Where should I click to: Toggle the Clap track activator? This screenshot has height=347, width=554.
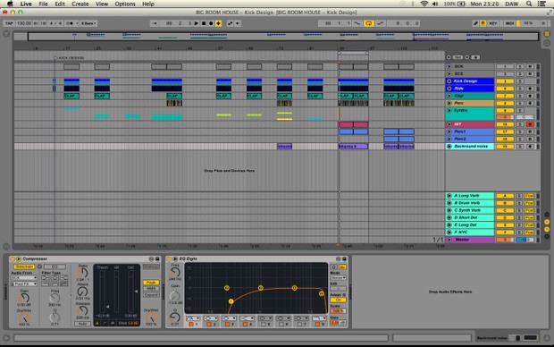(x=505, y=96)
